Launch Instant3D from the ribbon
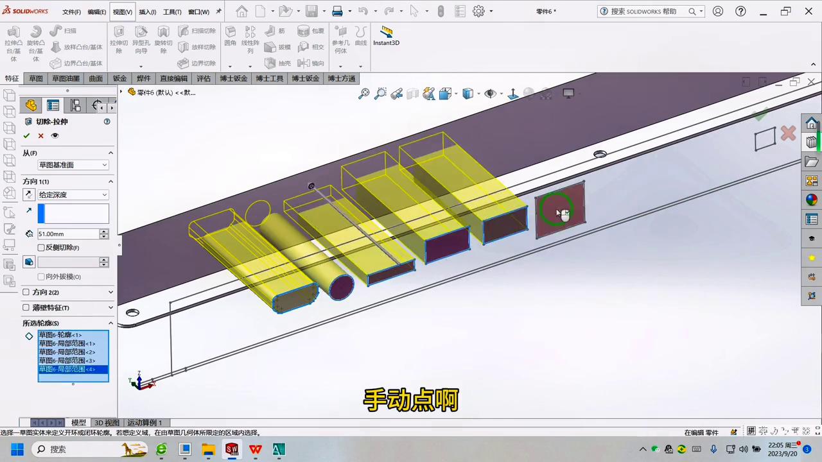 (x=386, y=37)
